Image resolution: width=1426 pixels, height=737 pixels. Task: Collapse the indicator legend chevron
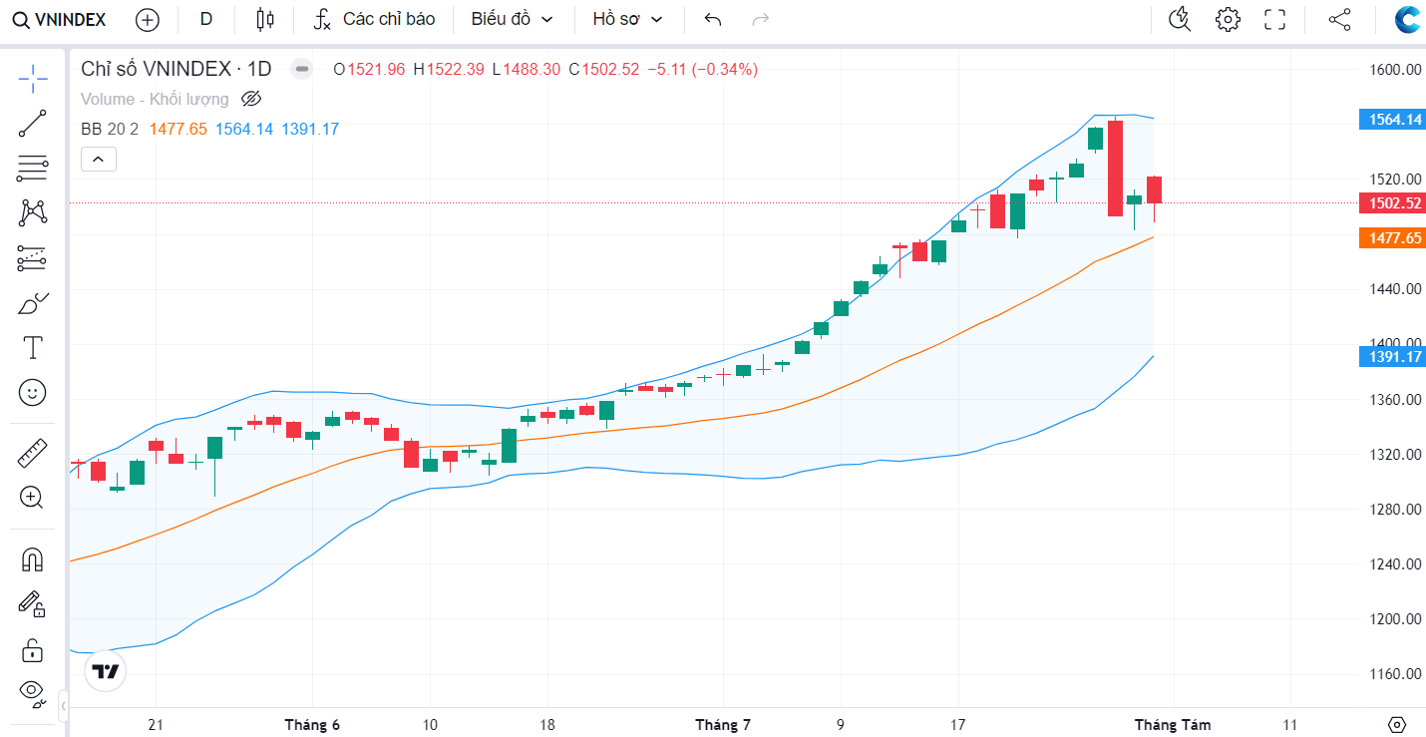pyautogui.click(x=99, y=159)
